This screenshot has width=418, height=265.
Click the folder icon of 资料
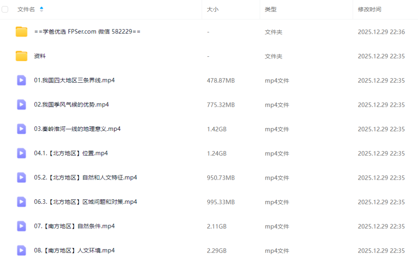click(21, 56)
